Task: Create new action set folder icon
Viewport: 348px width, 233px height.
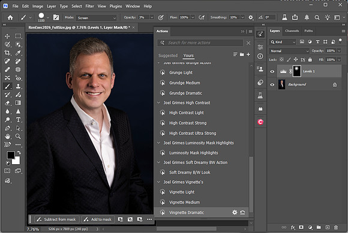Action: pos(242,55)
